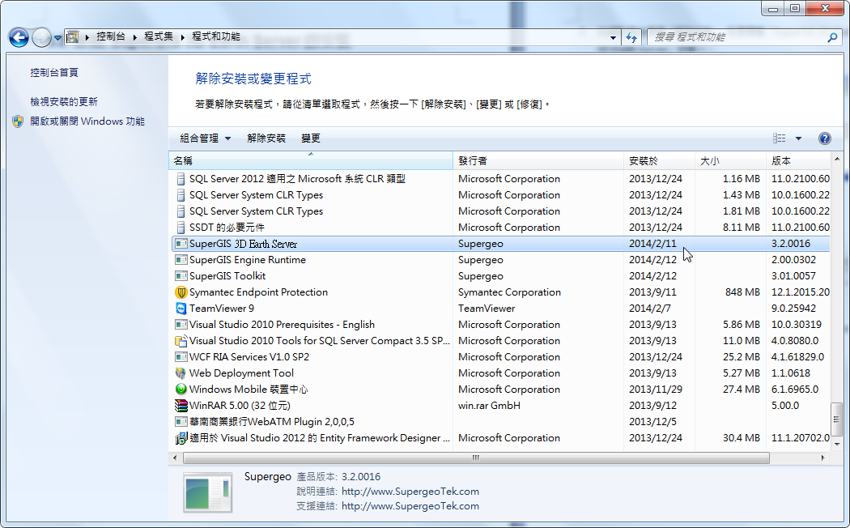Click the refresh button beside address bar
Viewport: 850px width, 528px height.
click(631, 37)
